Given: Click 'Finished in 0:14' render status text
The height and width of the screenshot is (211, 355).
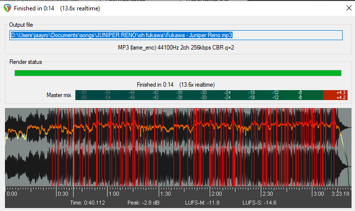Looking at the screenshot, I should (176, 85).
